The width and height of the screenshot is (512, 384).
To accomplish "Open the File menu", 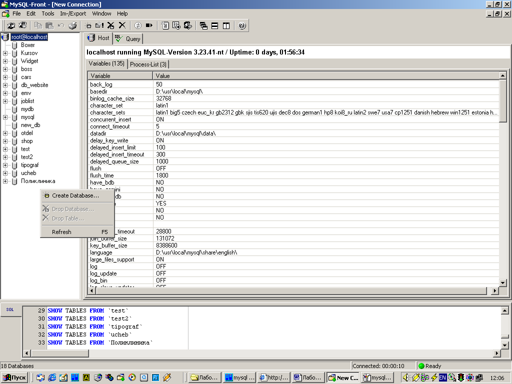I will pyautogui.click(x=16, y=13).
